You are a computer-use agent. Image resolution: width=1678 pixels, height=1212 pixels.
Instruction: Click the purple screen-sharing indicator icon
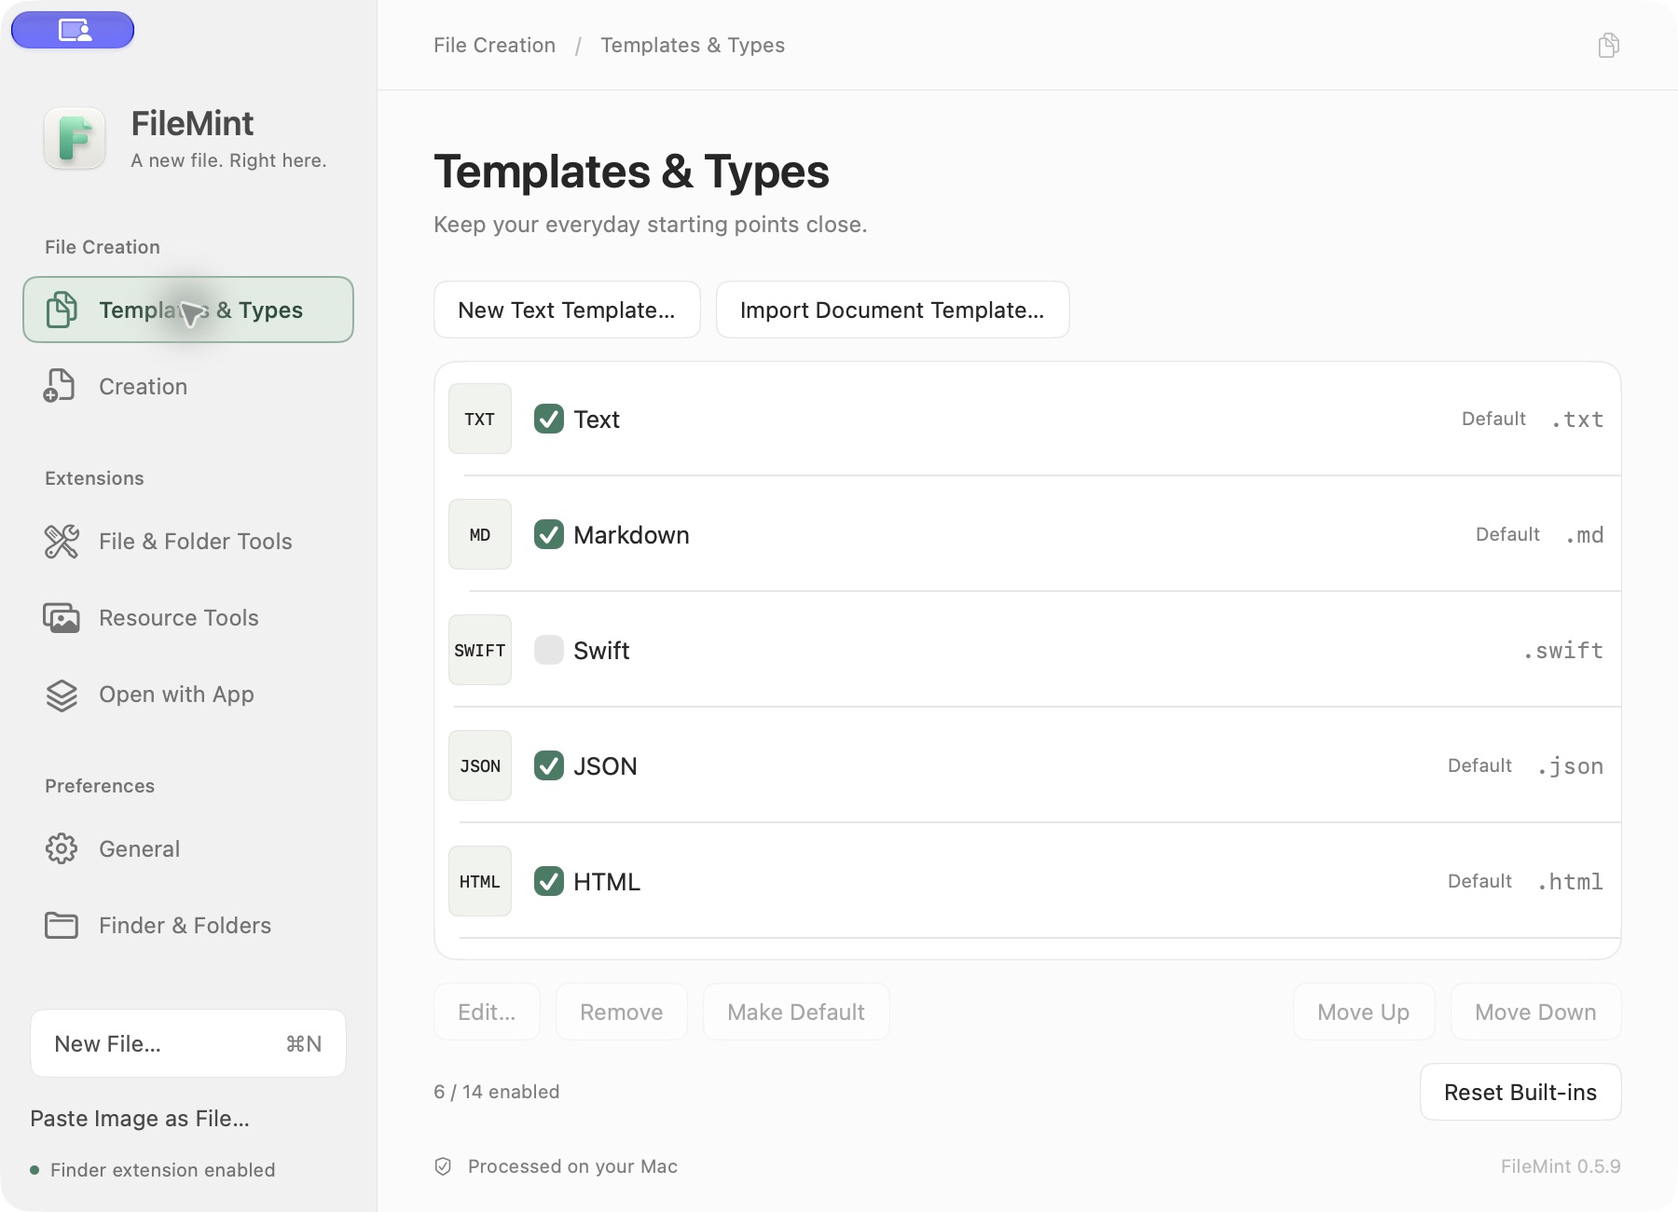(73, 30)
